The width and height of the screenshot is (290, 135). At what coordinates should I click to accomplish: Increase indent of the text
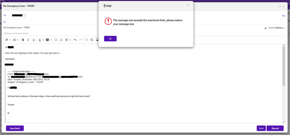(92, 40)
